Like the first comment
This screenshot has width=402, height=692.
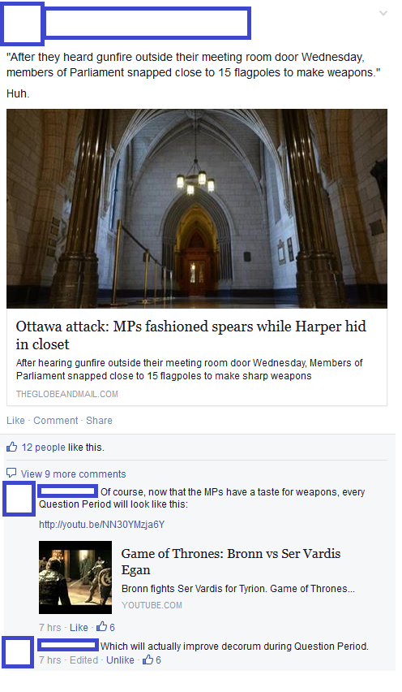pyautogui.click(x=79, y=627)
